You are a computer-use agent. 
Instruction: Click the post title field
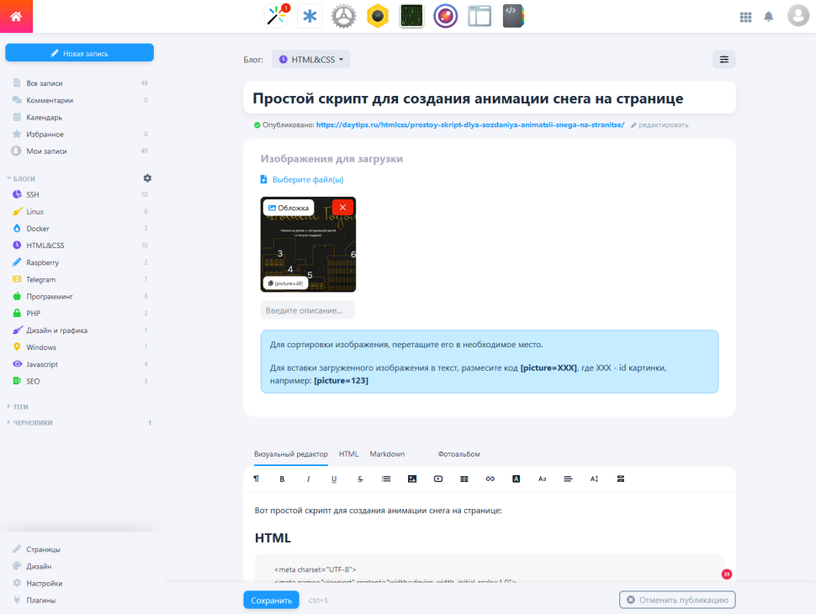tap(490, 98)
